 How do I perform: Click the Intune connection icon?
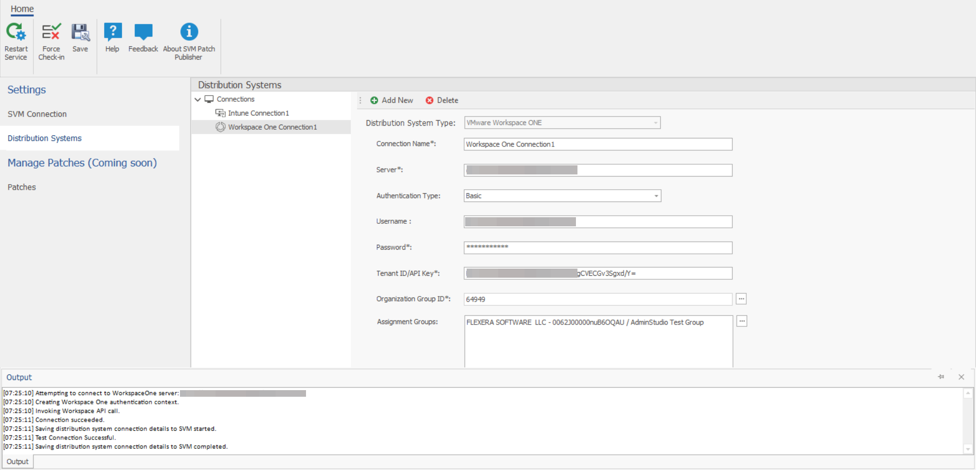tap(220, 113)
